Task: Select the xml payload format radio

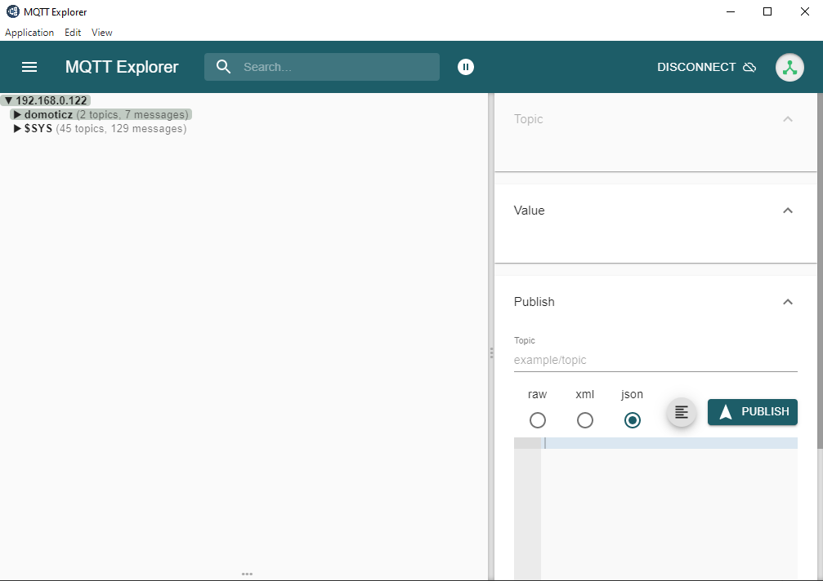Action: coord(584,420)
